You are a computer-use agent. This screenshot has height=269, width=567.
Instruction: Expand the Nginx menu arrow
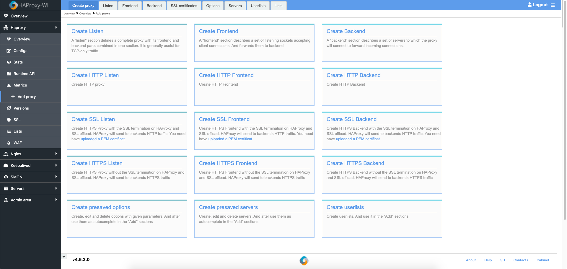pos(56,154)
